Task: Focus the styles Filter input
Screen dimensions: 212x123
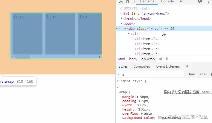Action: 150,74
